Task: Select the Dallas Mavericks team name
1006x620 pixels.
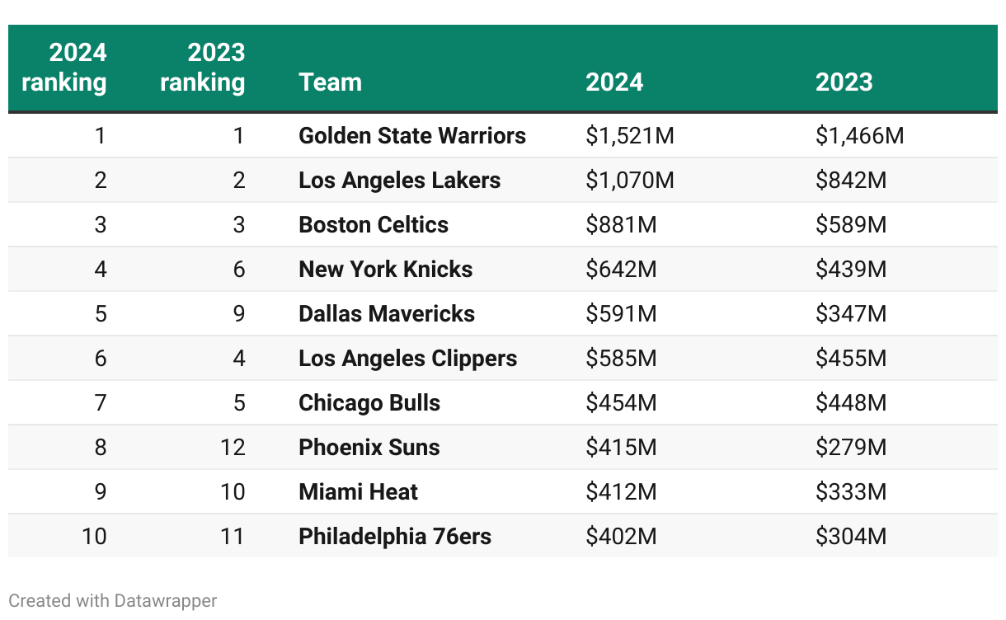Action: pos(387,313)
